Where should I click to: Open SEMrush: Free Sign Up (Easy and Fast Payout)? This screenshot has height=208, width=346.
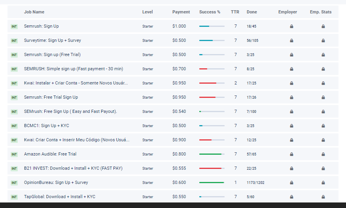point(70,111)
